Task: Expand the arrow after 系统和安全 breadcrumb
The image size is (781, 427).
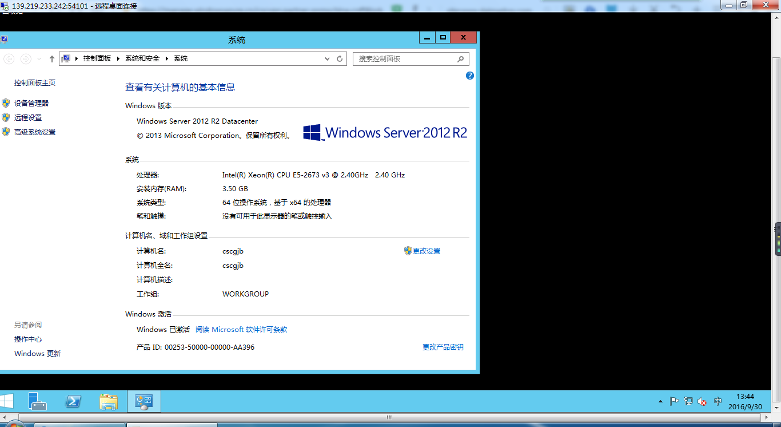Action: tap(167, 58)
